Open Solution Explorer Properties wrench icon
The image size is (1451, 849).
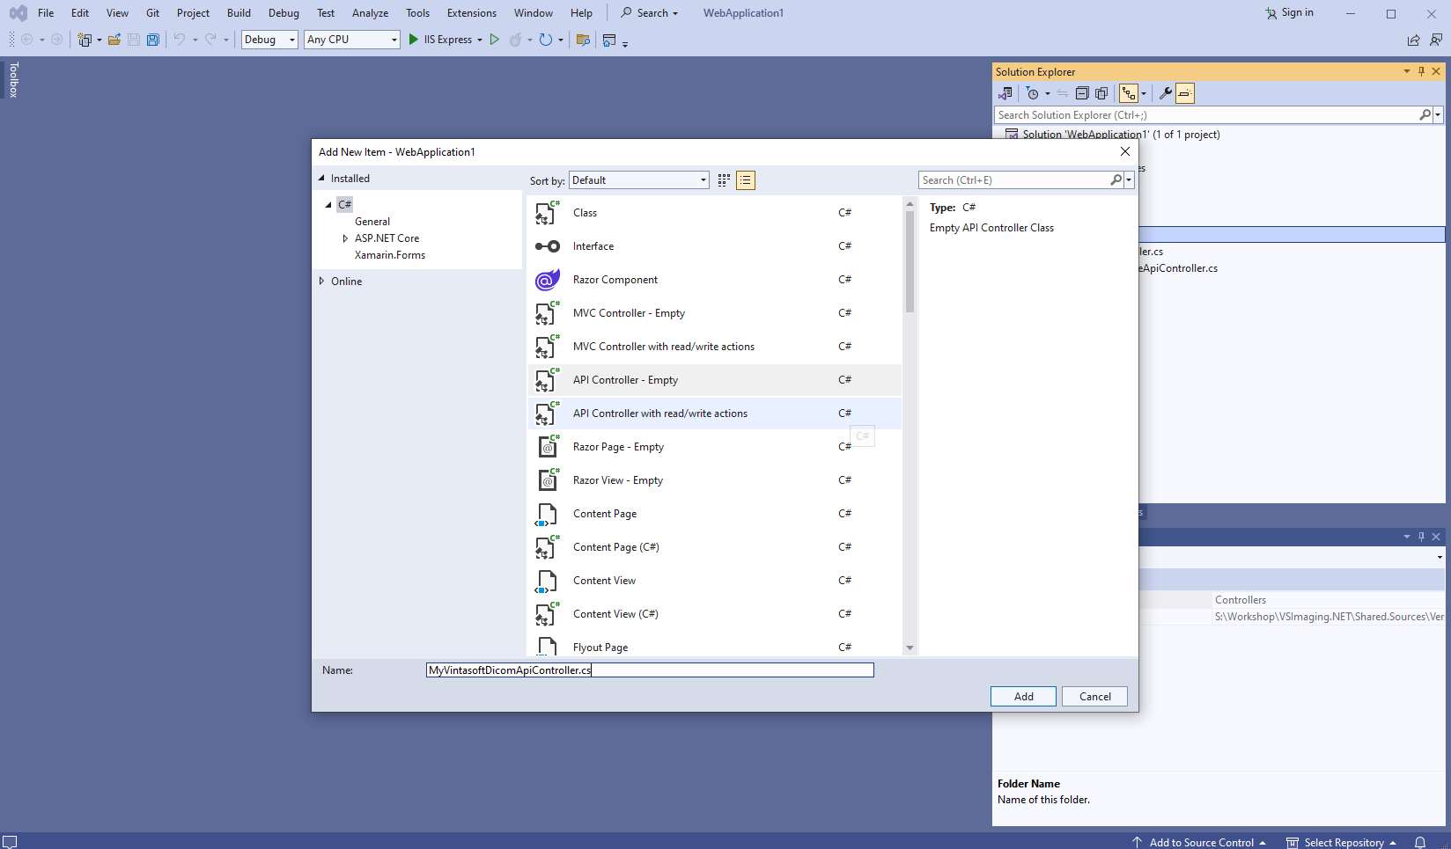point(1165,93)
